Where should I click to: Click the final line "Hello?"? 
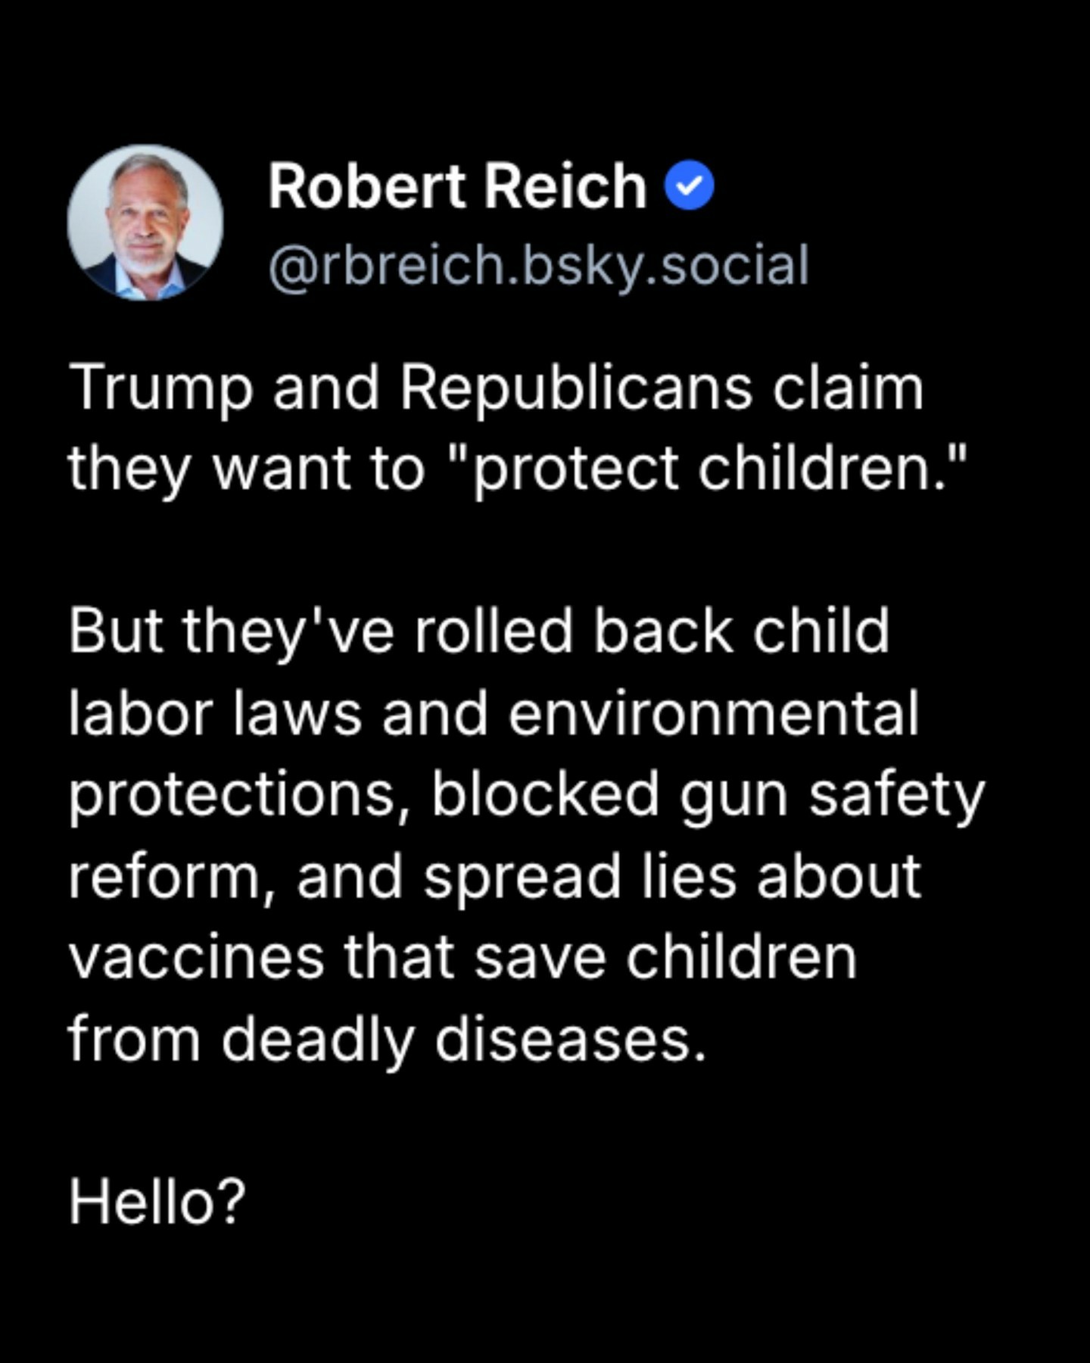click(x=157, y=1202)
